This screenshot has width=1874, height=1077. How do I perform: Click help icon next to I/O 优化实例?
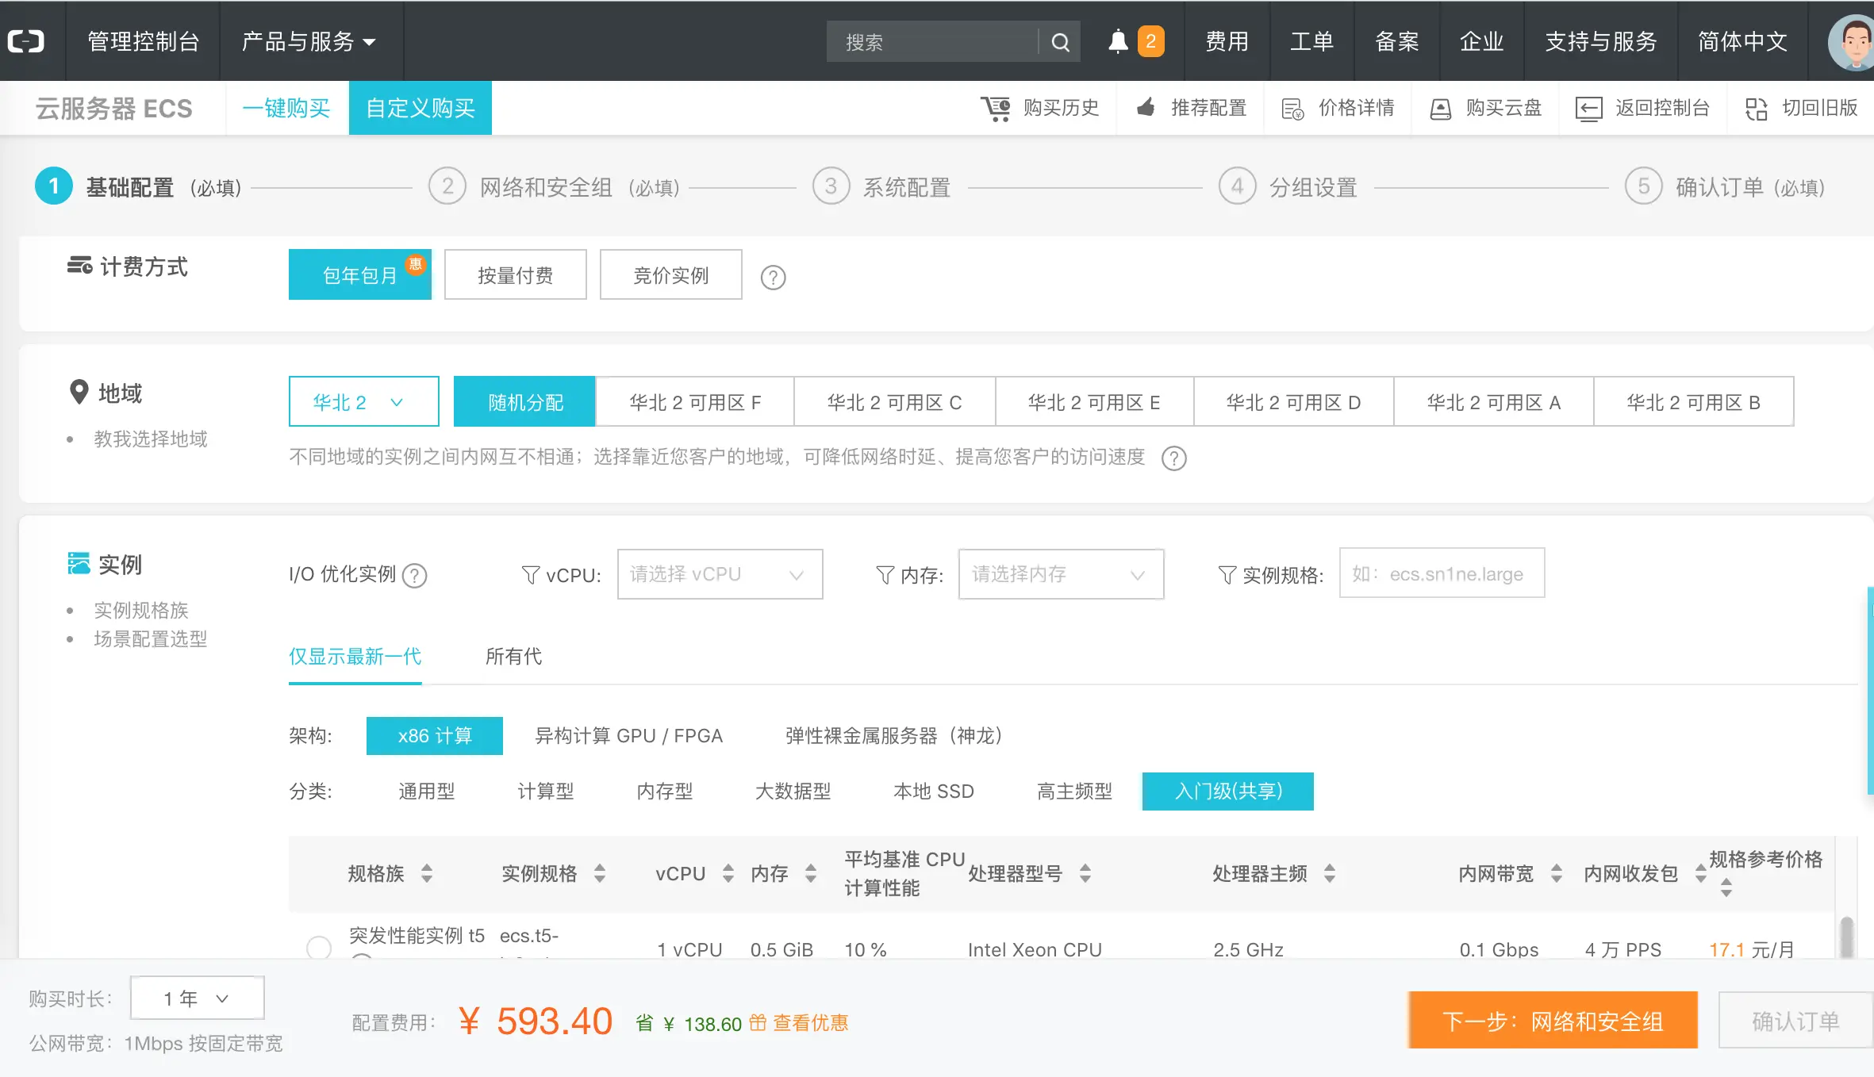pos(414,575)
